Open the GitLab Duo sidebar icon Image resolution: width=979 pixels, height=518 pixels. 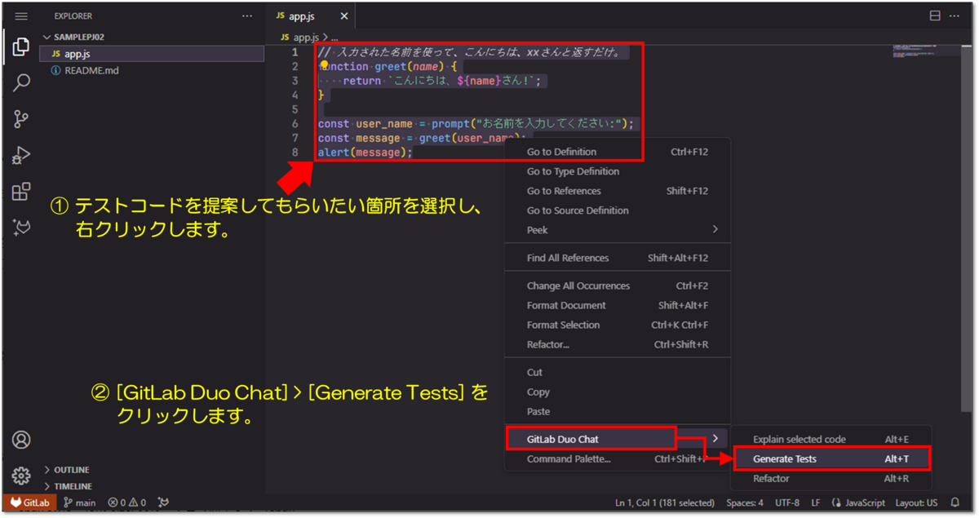tap(21, 228)
